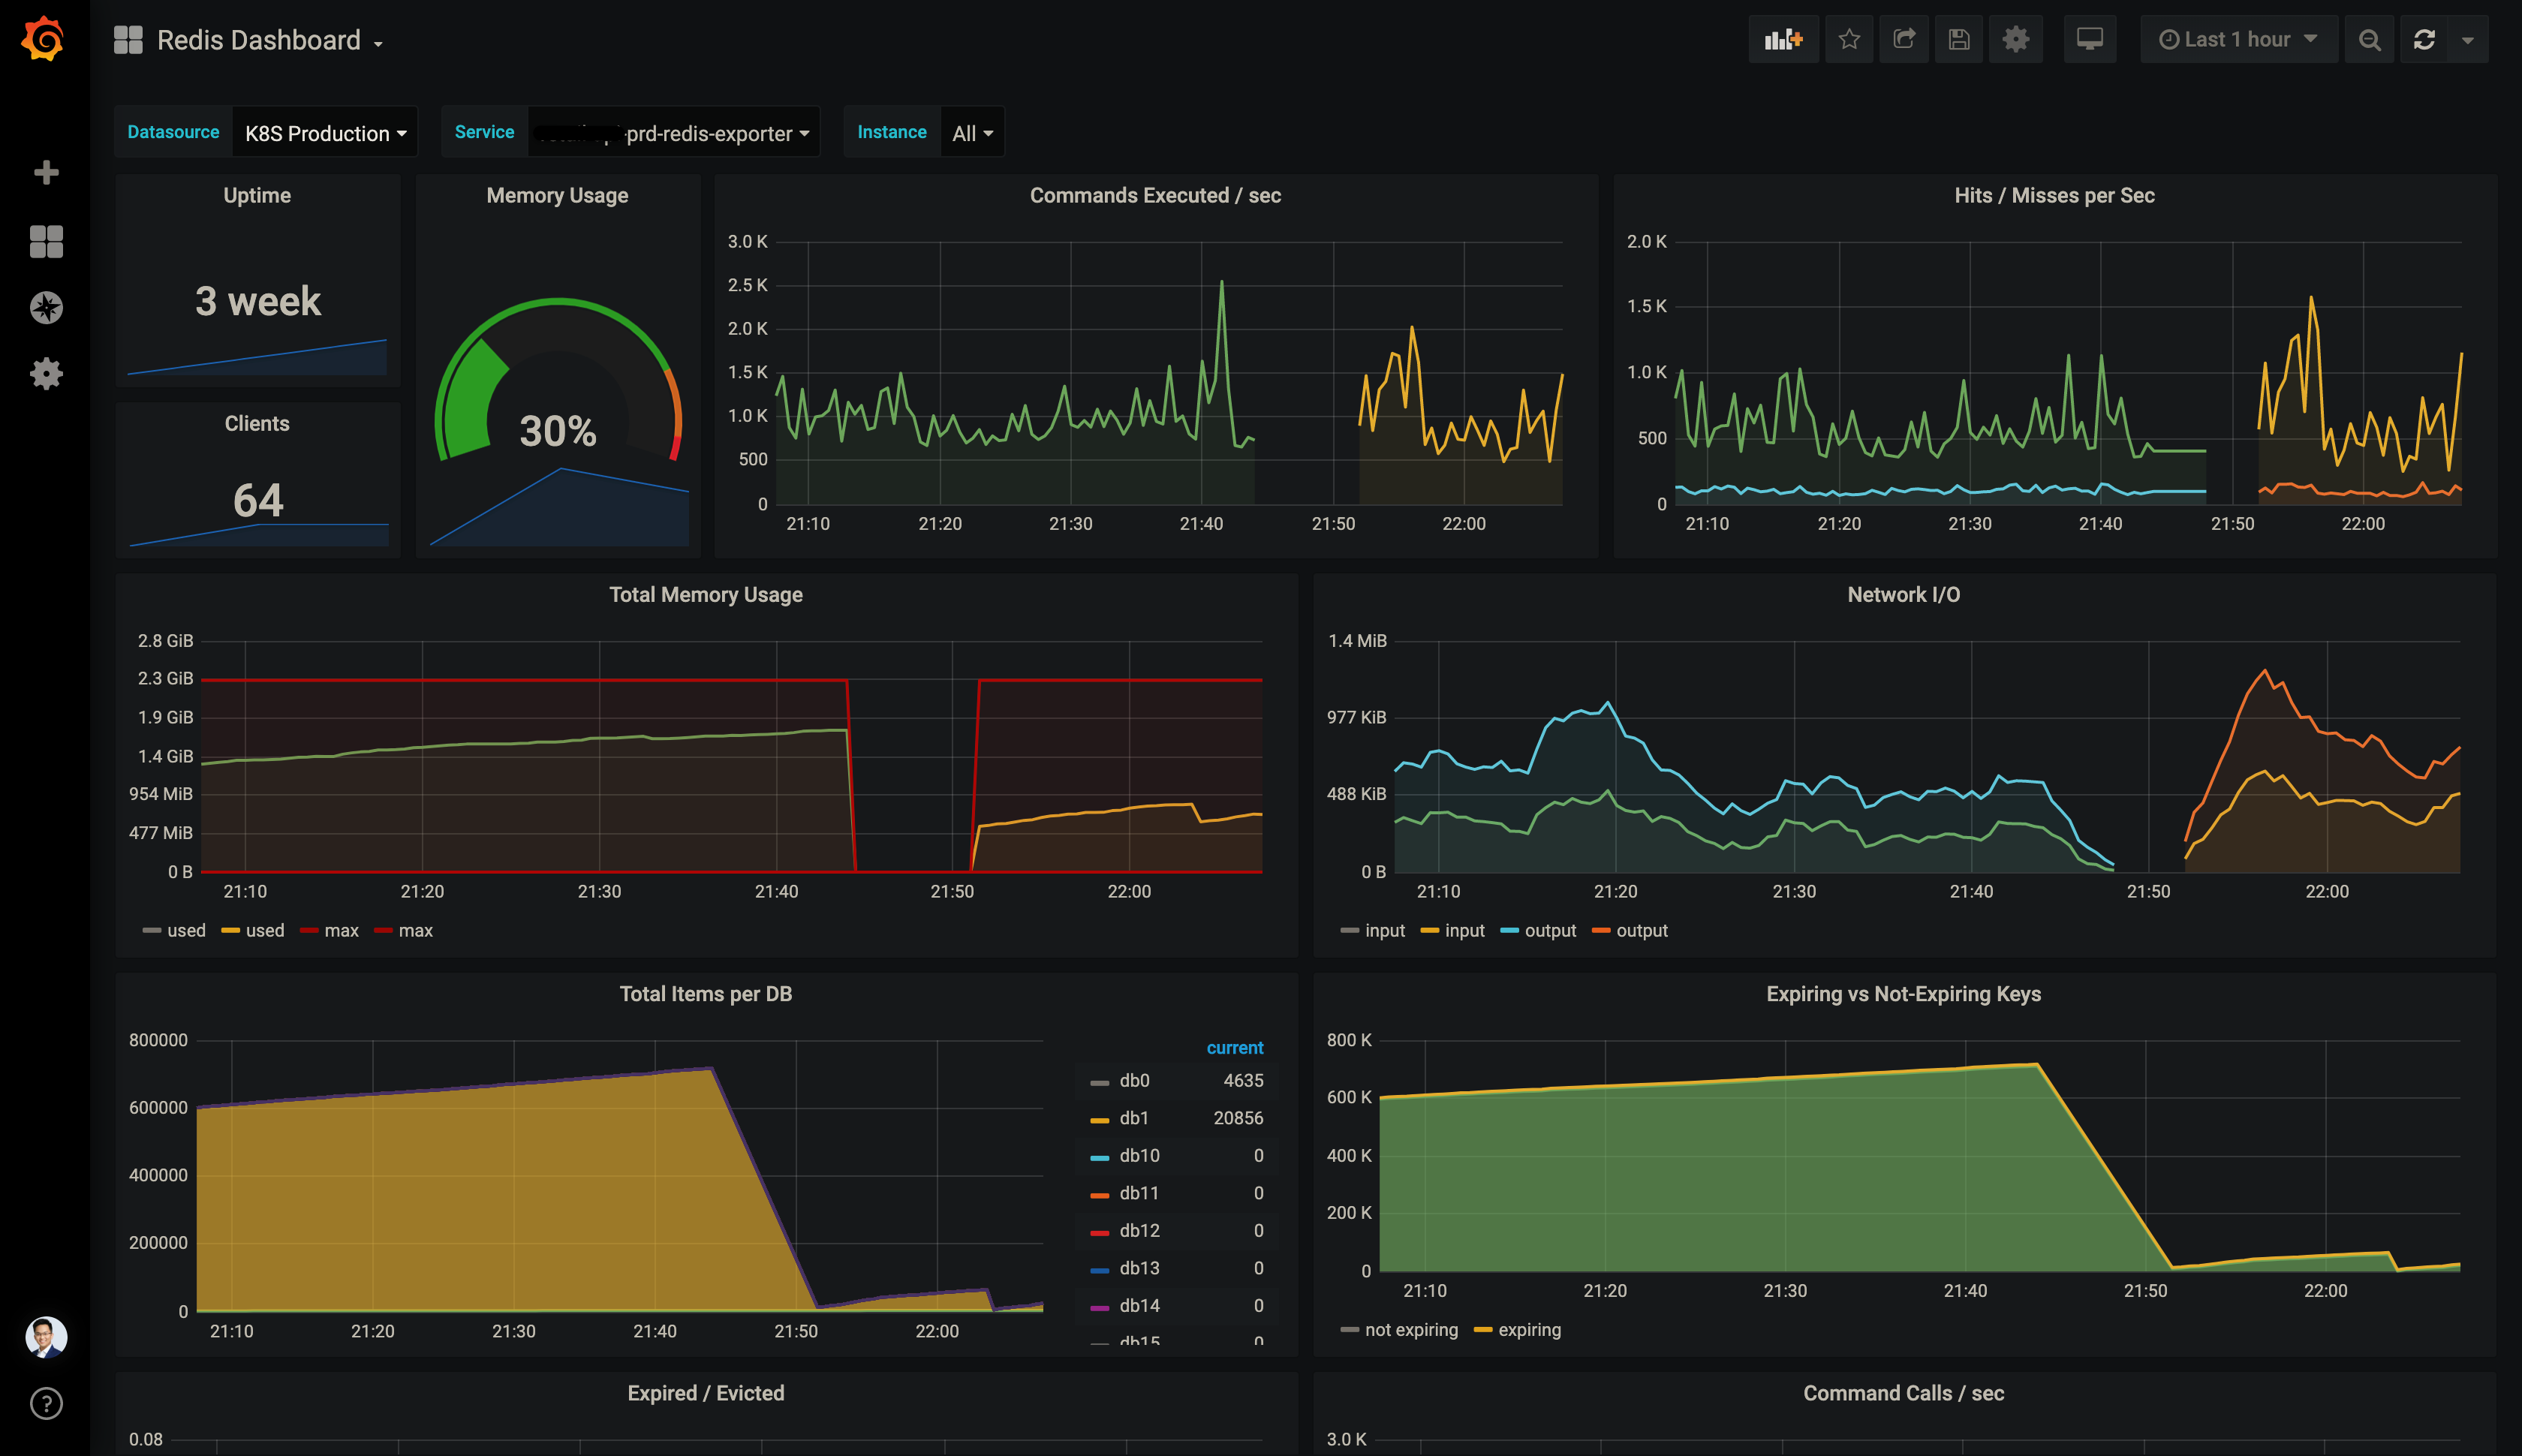
Task: Open the Create plus menu in sidebar
Action: pos(46,173)
